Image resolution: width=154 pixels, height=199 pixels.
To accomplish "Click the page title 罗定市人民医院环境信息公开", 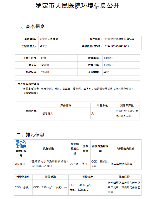I will point(77,6).
